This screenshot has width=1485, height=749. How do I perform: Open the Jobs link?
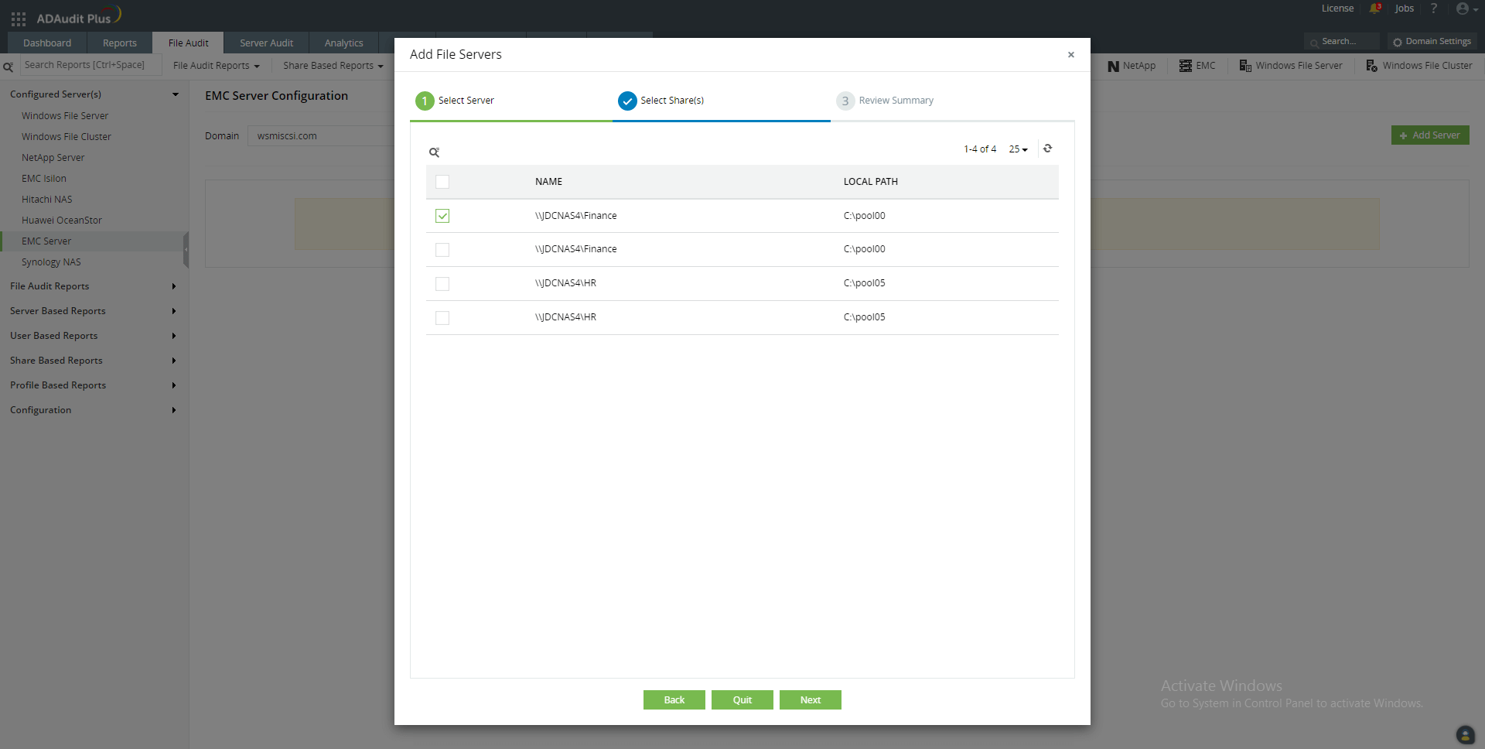click(1405, 9)
